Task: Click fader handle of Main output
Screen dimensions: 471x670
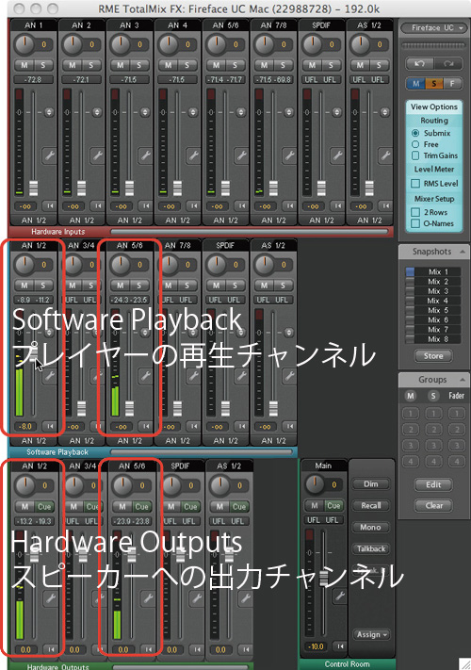Action: [324, 578]
